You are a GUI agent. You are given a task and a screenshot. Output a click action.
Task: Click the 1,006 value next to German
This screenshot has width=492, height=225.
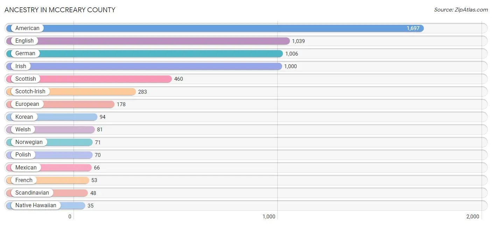(291, 54)
